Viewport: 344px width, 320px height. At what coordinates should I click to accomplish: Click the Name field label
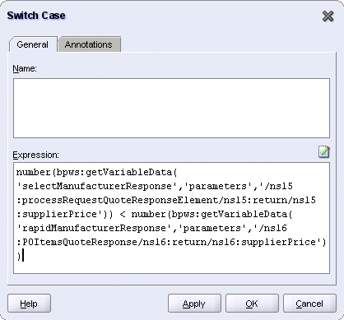25,68
